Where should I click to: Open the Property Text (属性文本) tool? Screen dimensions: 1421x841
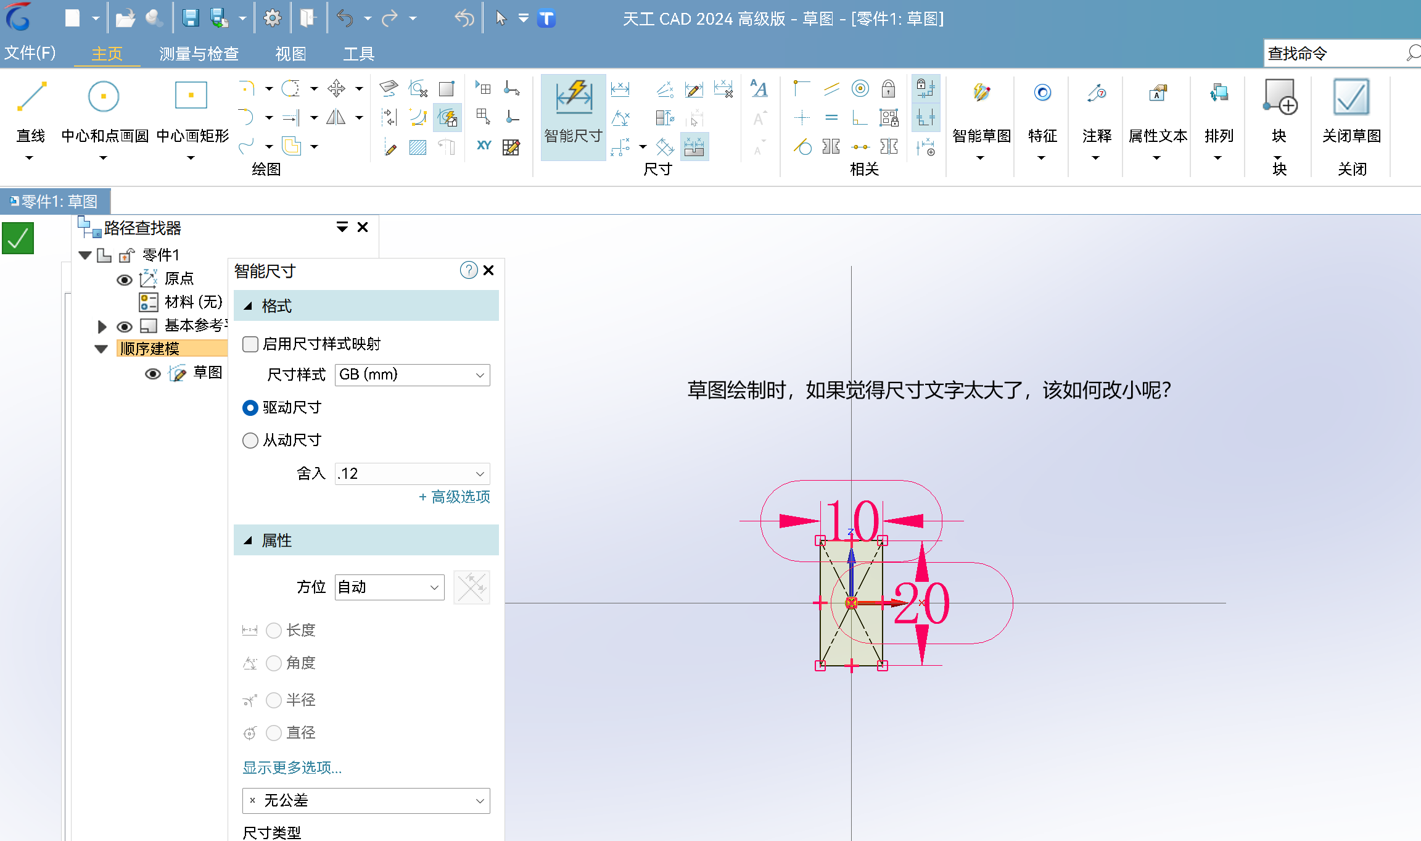click(1158, 93)
